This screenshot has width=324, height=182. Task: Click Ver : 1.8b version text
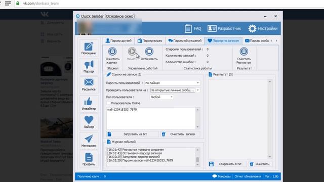(x=271, y=176)
